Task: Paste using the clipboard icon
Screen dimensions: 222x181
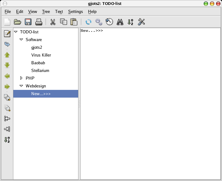Action: 74,22
